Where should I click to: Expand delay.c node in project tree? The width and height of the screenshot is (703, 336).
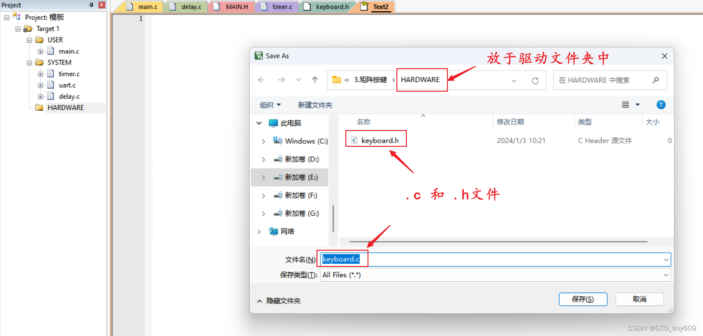(x=41, y=96)
